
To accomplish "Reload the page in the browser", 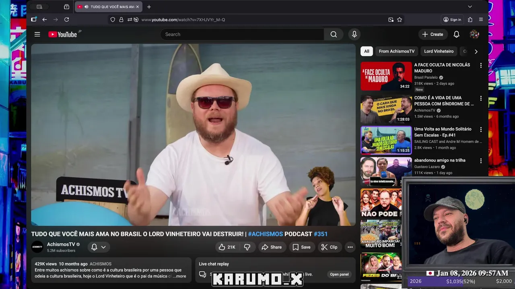I will [66, 20].
